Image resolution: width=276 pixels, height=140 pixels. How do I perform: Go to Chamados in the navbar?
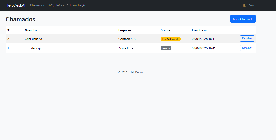click(x=37, y=5)
